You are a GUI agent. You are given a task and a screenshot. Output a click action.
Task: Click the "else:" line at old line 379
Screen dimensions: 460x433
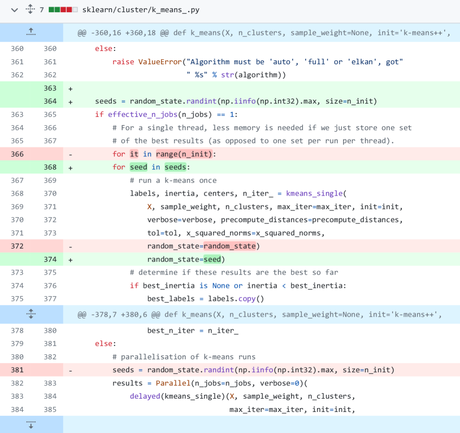(106, 343)
